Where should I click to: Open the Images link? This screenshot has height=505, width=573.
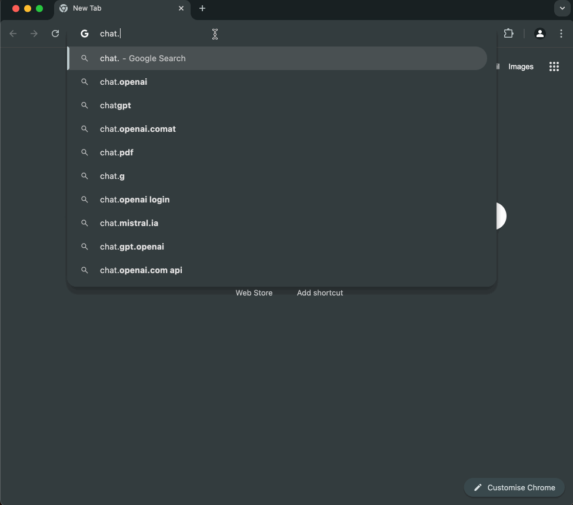click(521, 67)
